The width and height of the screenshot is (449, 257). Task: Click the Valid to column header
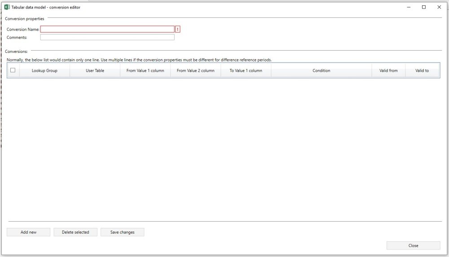pyautogui.click(x=422, y=71)
